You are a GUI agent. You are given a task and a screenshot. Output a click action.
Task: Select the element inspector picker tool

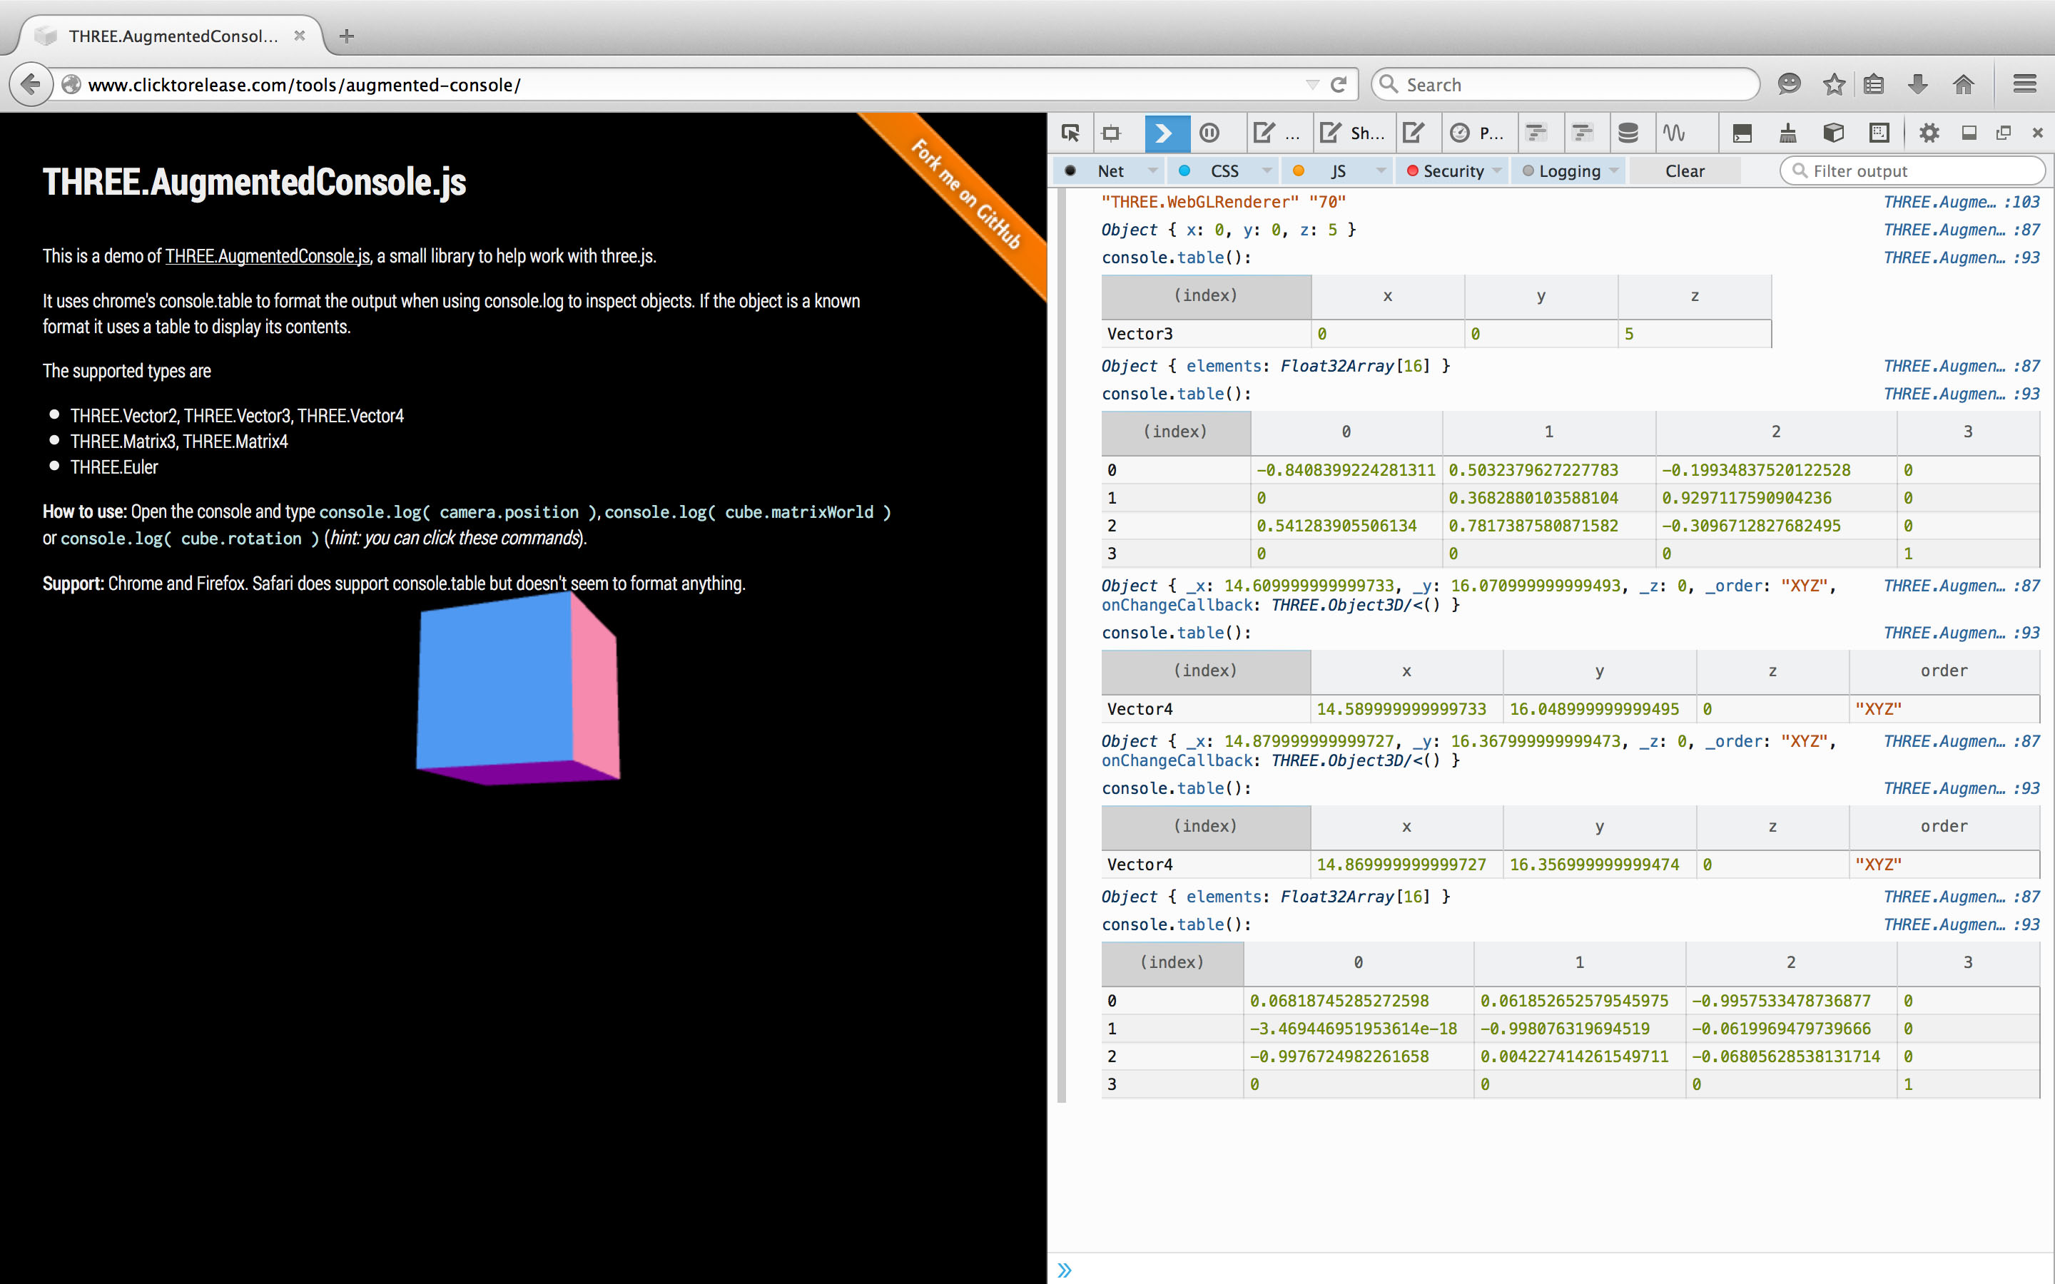click(1070, 133)
